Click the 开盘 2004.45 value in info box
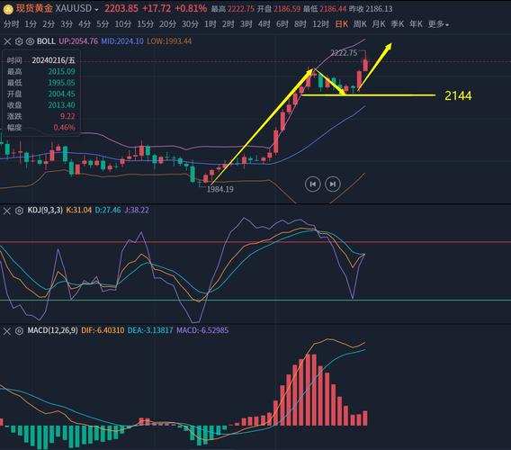The image size is (511, 450). tap(61, 94)
